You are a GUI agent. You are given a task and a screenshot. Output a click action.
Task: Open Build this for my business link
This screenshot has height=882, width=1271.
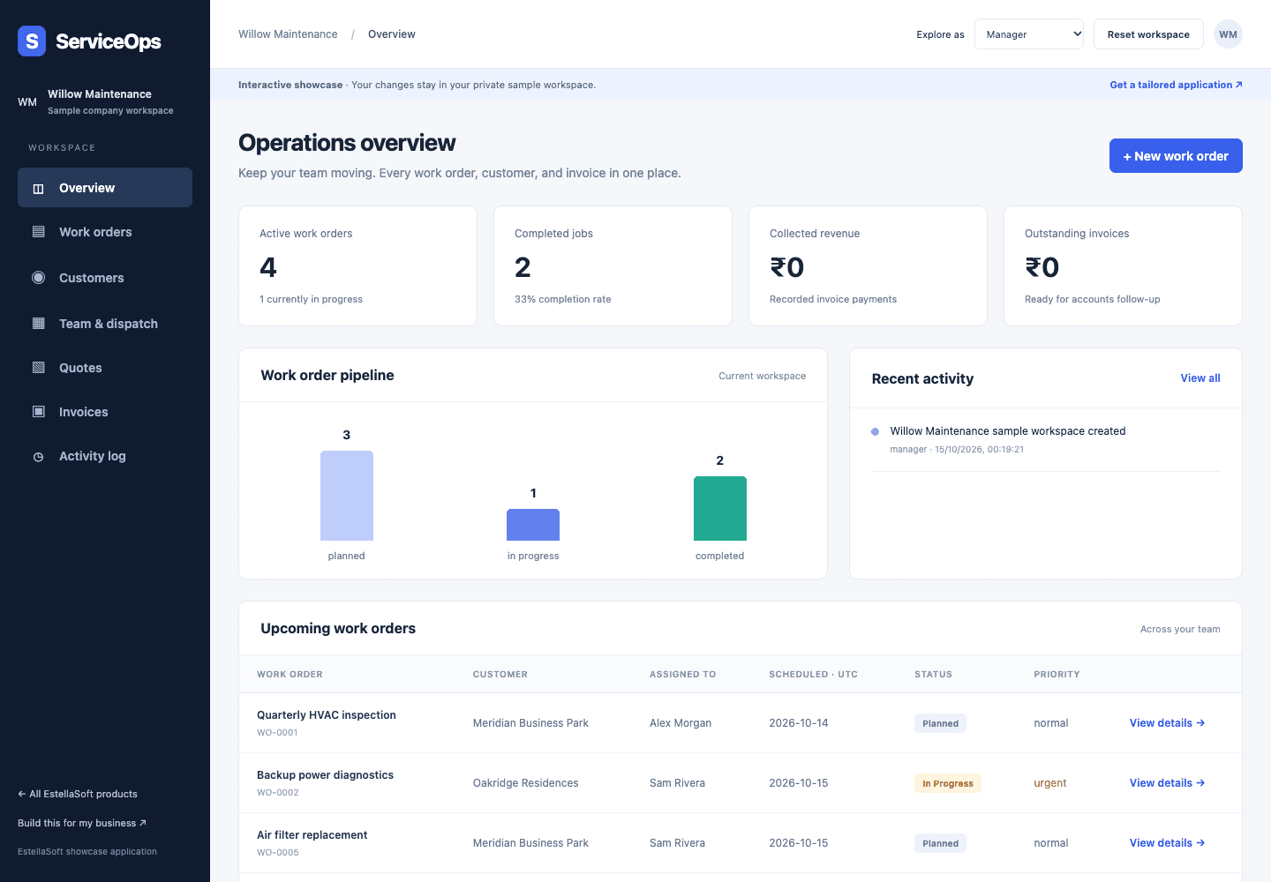(82, 823)
